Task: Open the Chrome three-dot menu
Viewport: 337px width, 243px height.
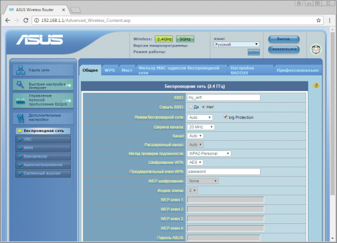Action: coord(330,20)
